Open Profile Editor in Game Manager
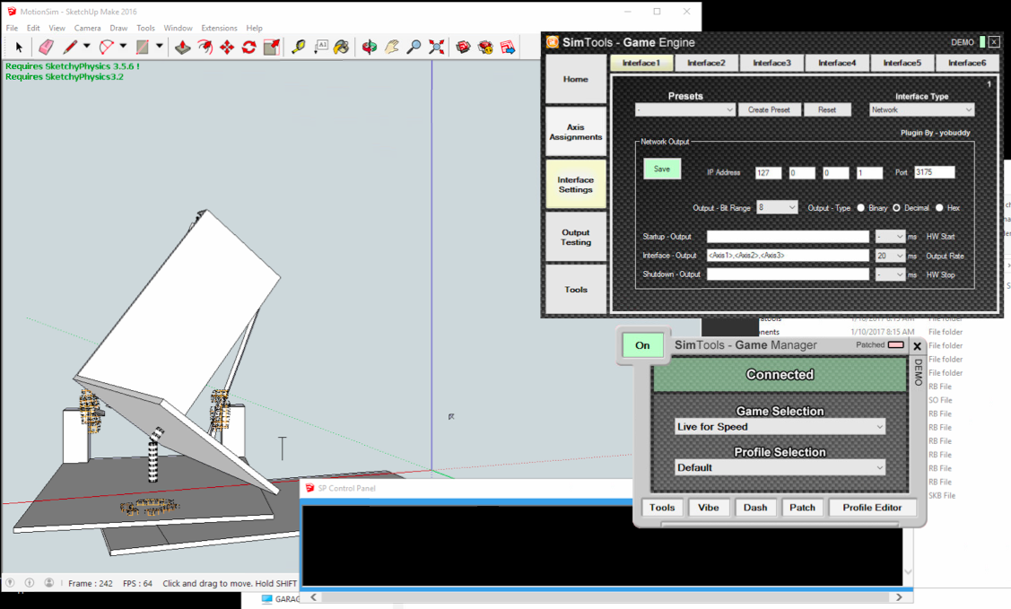The image size is (1011, 609). point(872,508)
